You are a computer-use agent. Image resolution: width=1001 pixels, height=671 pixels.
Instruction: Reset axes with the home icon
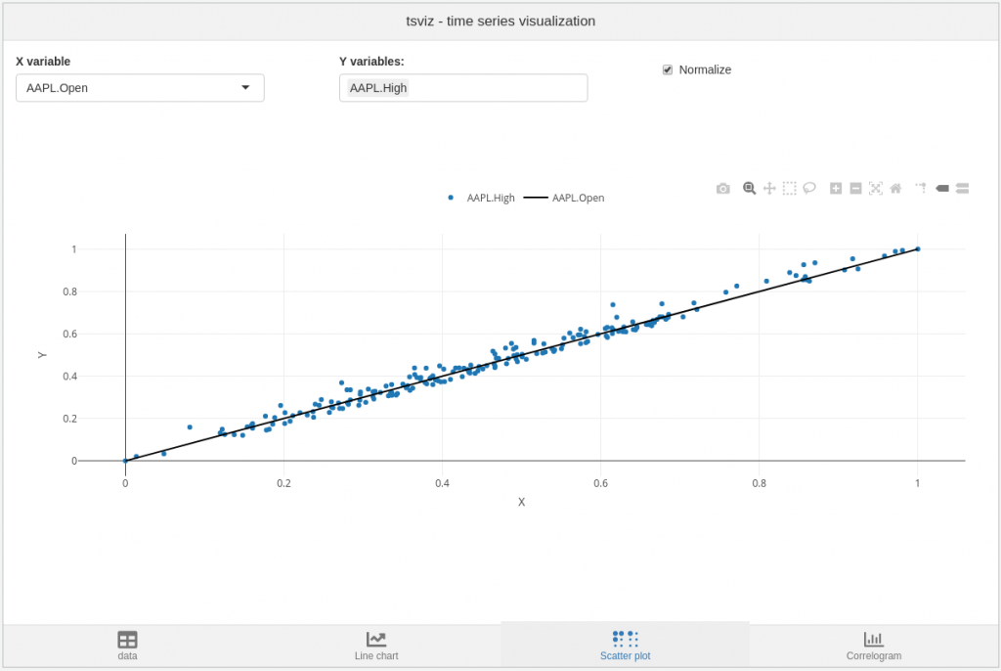[895, 189]
